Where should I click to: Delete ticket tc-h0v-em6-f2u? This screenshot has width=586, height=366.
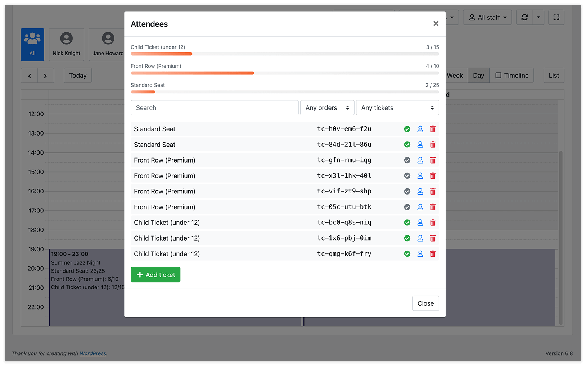pyautogui.click(x=433, y=129)
